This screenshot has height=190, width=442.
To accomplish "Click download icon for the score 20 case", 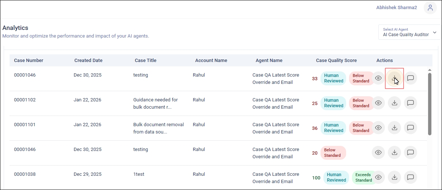I will click(394, 152).
